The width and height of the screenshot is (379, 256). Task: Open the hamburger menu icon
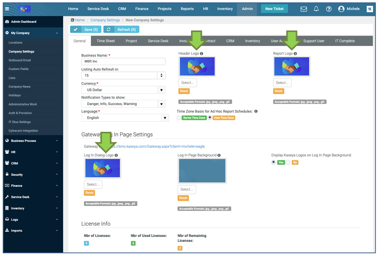pos(7,9)
